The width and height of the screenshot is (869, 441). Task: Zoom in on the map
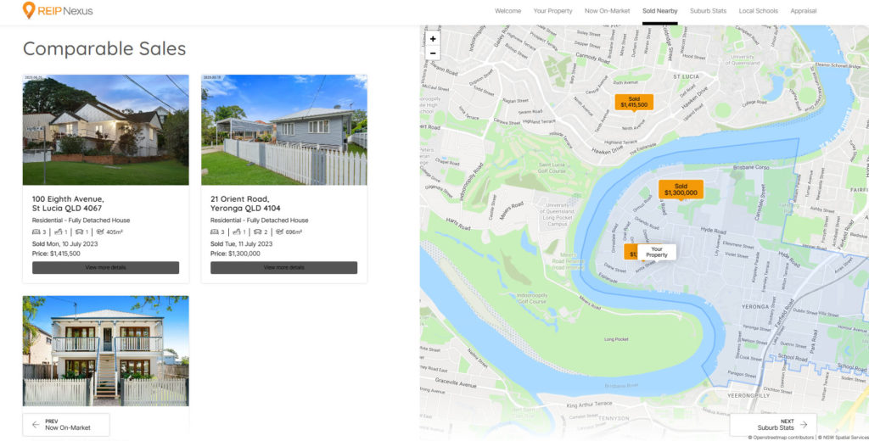click(x=433, y=39)
